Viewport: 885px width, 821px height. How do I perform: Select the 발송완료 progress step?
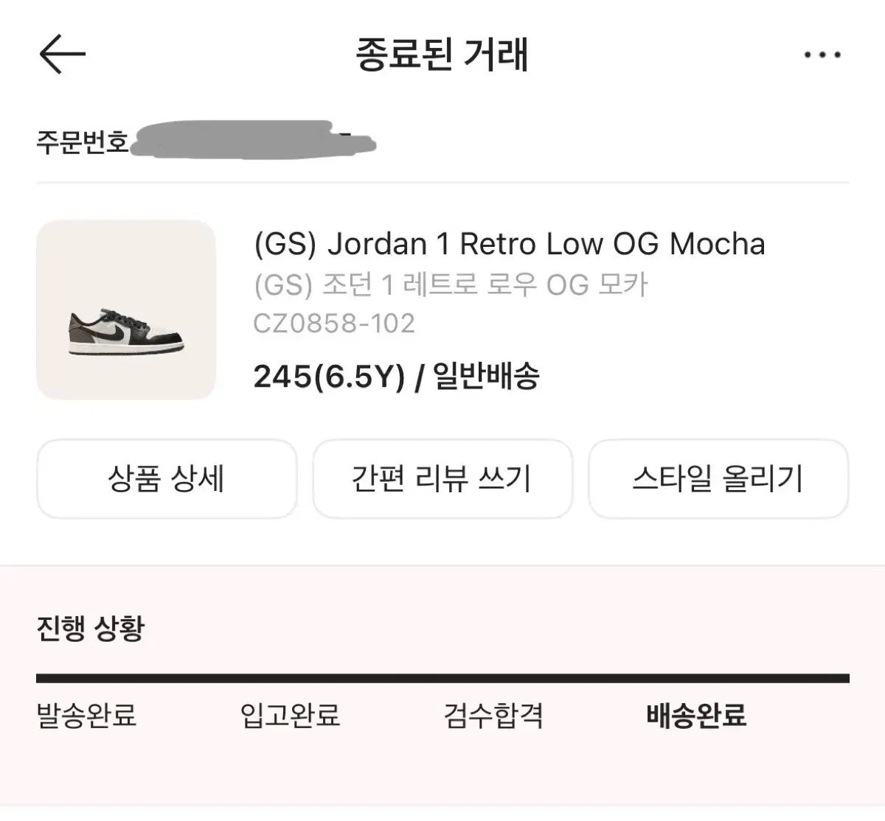click(x=86, y=715)
